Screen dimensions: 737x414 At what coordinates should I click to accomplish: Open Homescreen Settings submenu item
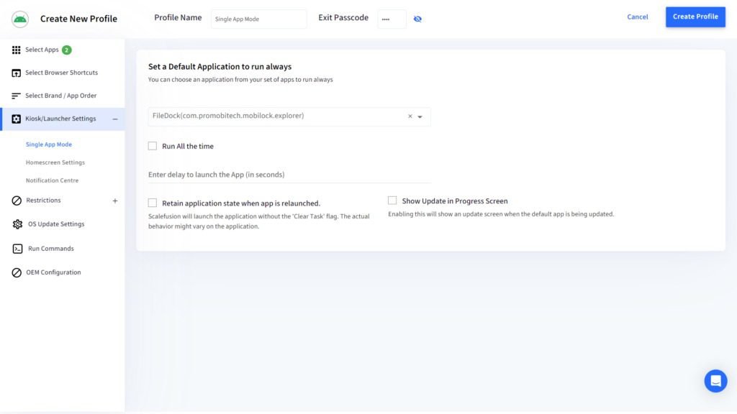click(55, 162)
